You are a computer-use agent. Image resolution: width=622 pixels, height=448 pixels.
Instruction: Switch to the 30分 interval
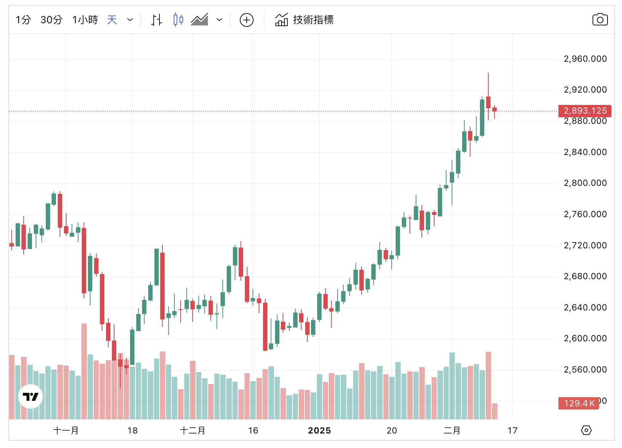click(51, 20)
